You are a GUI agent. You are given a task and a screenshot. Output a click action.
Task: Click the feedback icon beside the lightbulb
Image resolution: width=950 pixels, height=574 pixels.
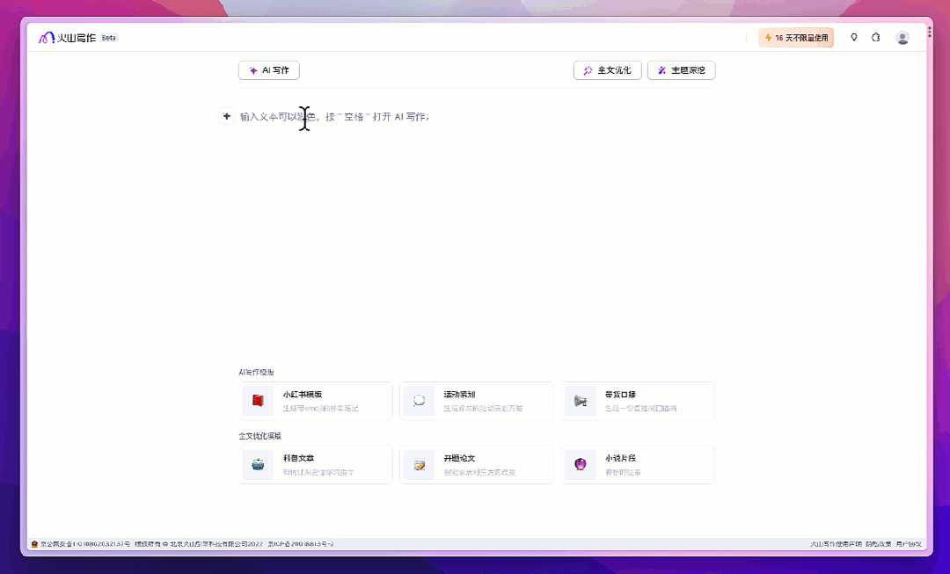(x=876, y=37)
